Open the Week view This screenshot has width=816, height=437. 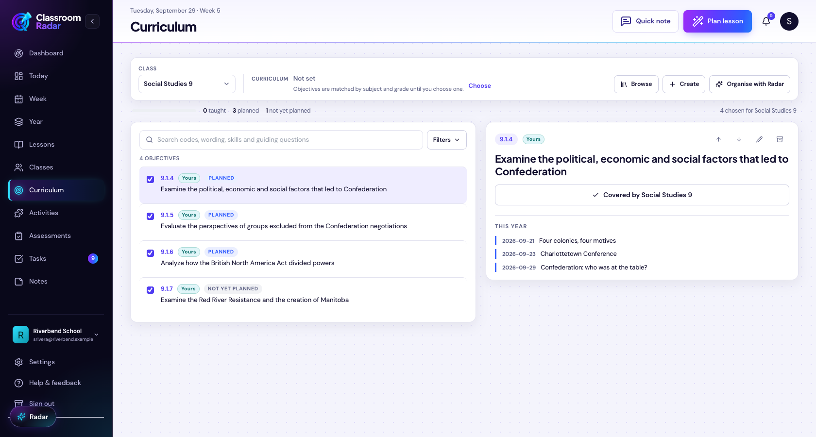[56, 99]
